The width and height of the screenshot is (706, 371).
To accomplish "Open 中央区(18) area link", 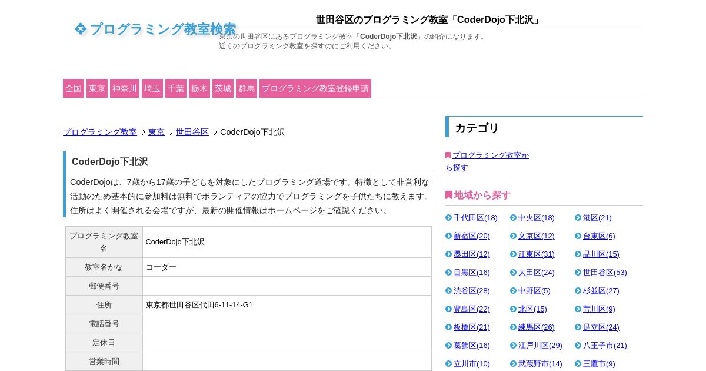I will (x=537, y=218).
